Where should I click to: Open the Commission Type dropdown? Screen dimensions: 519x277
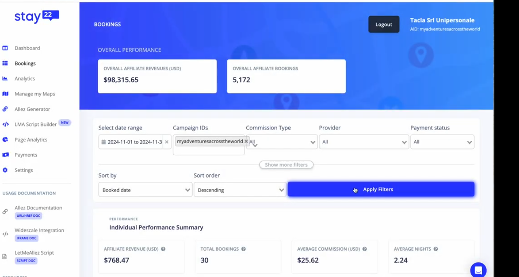click(x=282, y=142)
